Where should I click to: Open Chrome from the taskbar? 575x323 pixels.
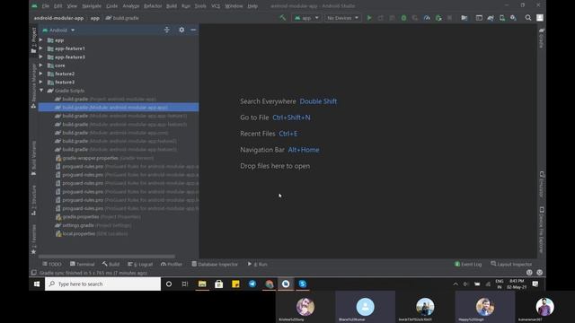click(x=270, y=284)
